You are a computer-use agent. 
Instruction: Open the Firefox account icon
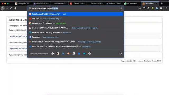148,8
